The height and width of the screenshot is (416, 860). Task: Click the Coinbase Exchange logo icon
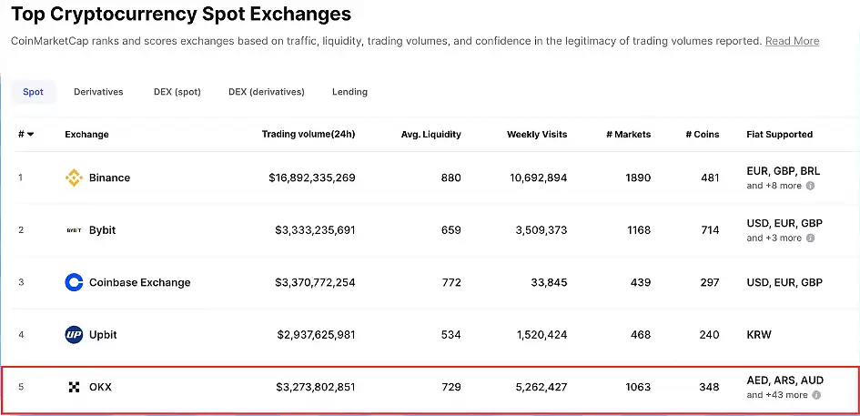(75, 282)
